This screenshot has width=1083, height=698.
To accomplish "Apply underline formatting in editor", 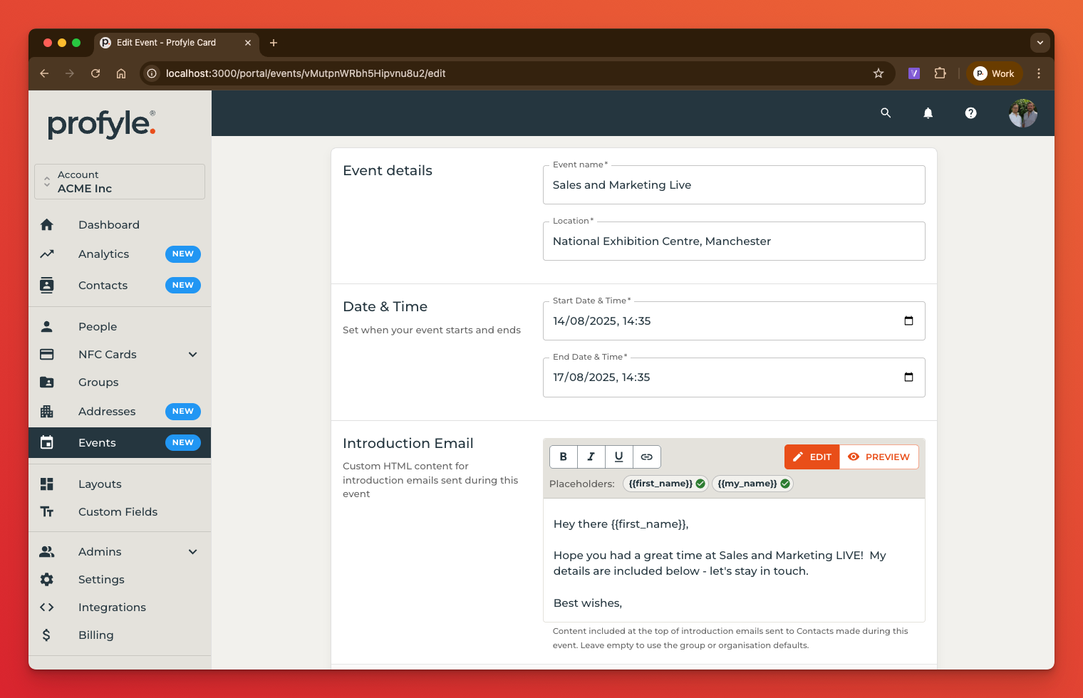I will 618,457.
